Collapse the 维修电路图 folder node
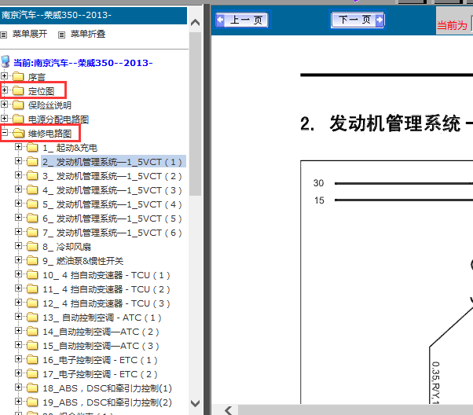 click(x=4, y=132)
